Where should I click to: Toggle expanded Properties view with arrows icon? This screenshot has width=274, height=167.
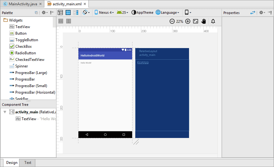click(253, 13)
